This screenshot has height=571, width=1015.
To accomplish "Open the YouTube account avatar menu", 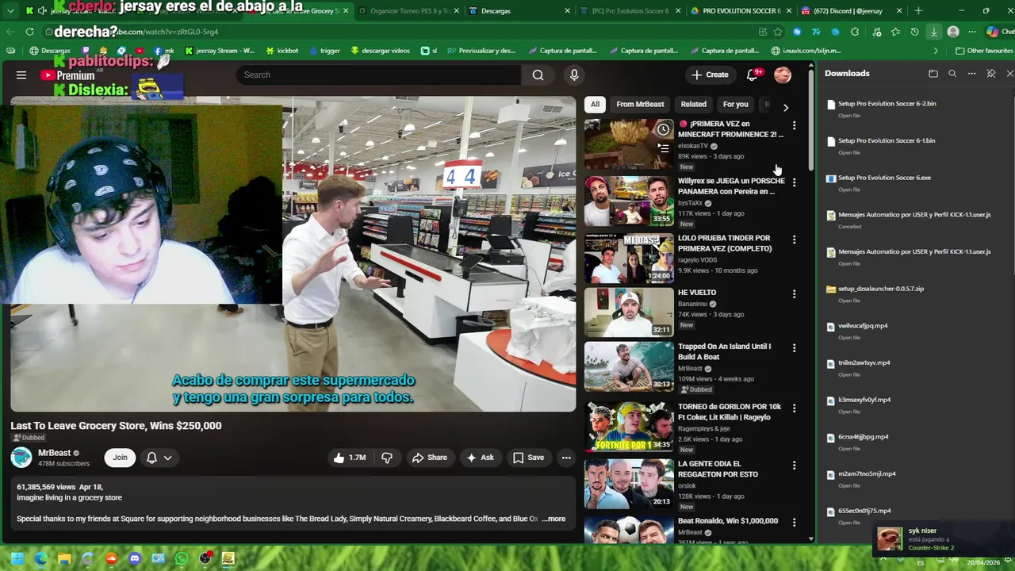I will coord(783,75).
